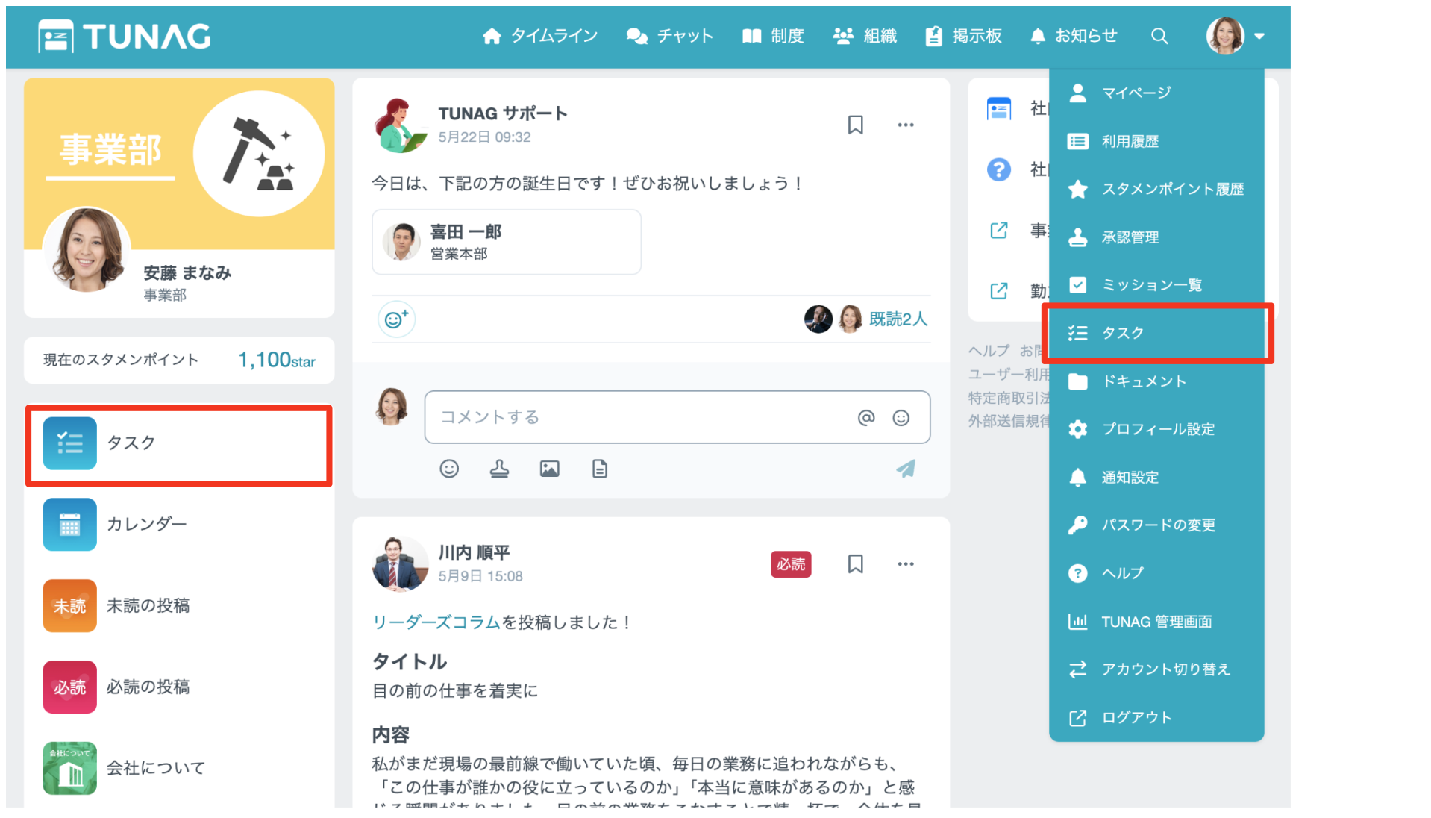Screen dimensions: 1431x818
Task: Go to タイムライン in top navigation
Action: tap(540, 36)
